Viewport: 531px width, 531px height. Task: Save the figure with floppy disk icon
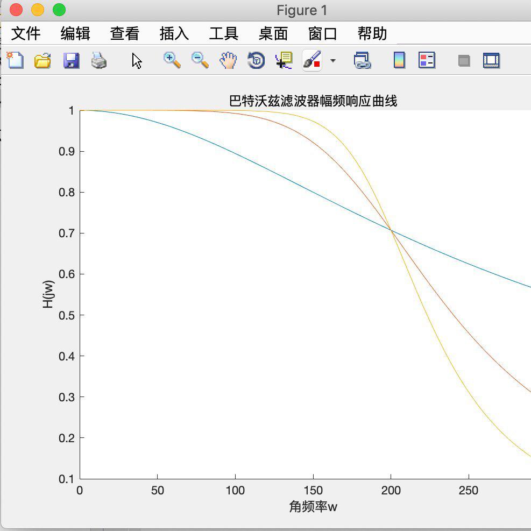coord(71,61)
